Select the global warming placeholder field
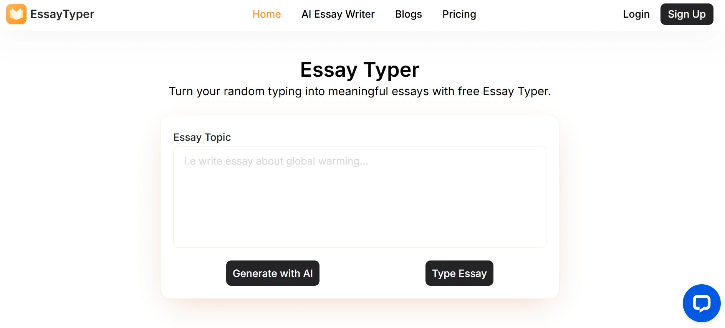 (359, 197)
